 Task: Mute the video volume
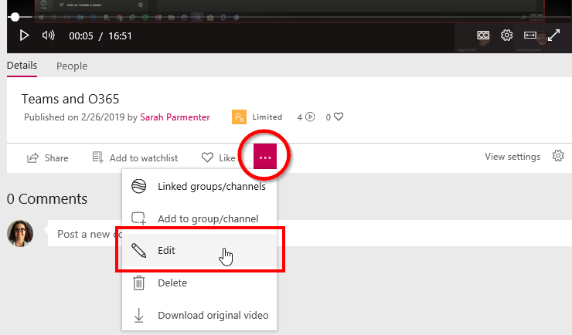coord(48,36)
